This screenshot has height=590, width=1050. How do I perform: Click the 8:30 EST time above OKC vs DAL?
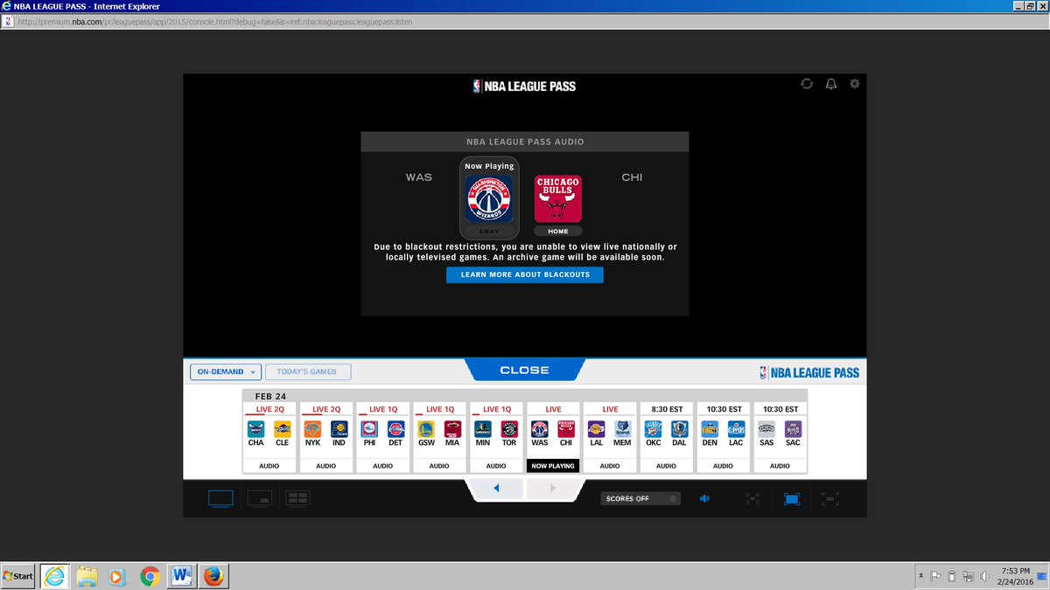[667, 409]
